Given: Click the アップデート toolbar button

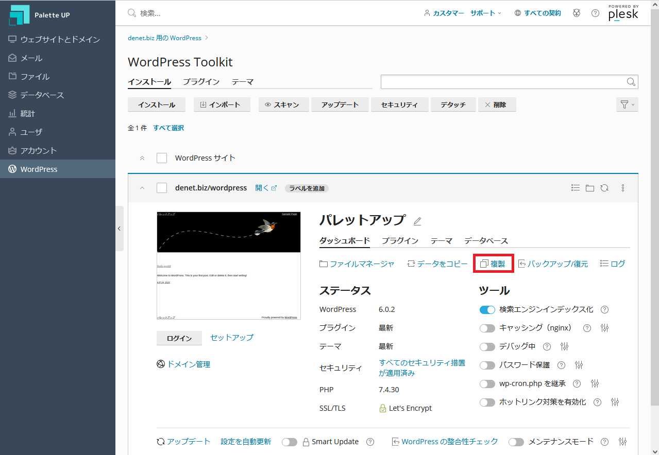Looking at the screenshot, I should (340, 104).
